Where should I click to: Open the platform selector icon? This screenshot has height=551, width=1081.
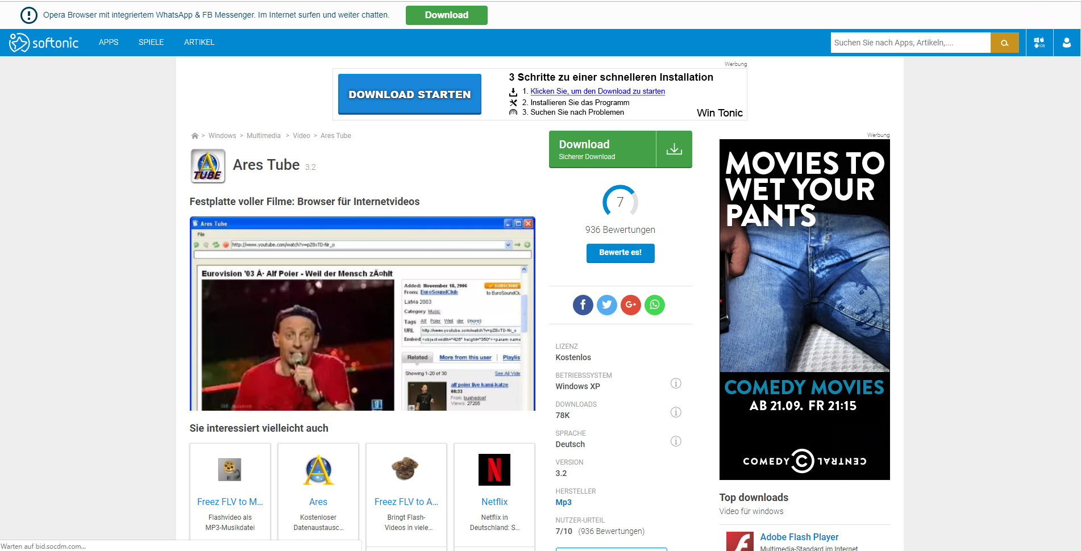(x=1040, y=43)
